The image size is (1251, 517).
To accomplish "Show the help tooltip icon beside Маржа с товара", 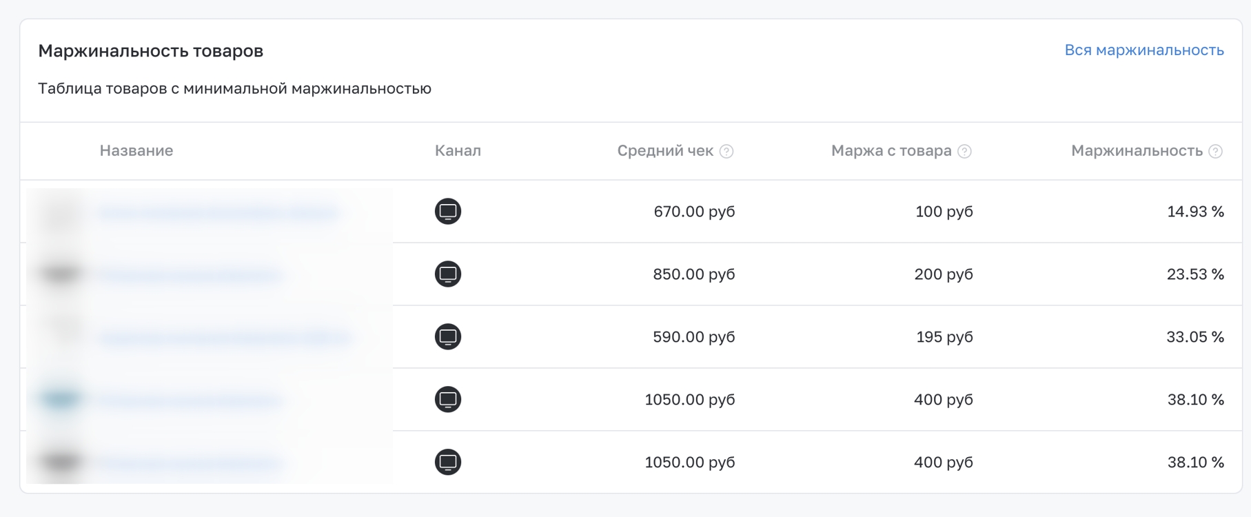I will click(x=965, y=152).
